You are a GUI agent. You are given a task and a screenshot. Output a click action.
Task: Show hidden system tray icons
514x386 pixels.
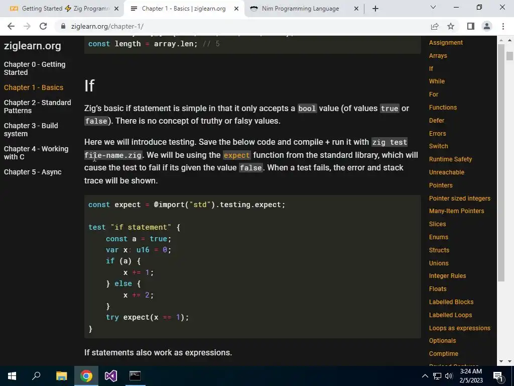coord(425,376)
